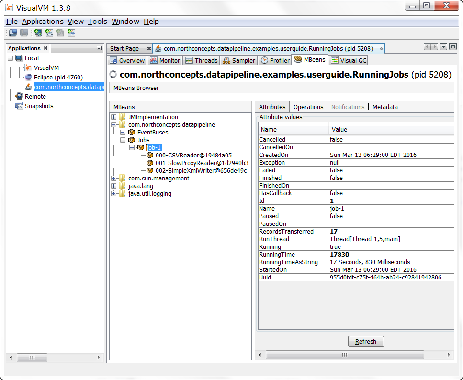Viewport: 463px width, 380px height.
Task: Collapse the com.northconcepts.datapipeline node
Action: point(113,124)
